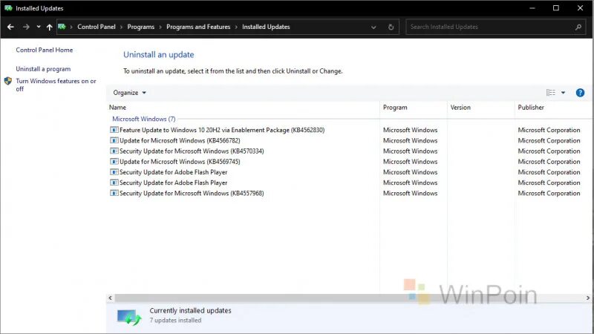Click the Control Panel address bar icon
This screenshot has width=594, height=334.
[62, 27]
